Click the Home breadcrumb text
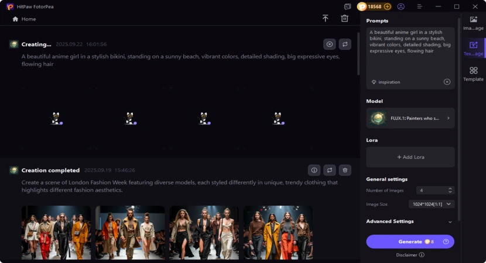486x263 pixels. (29, 19)
